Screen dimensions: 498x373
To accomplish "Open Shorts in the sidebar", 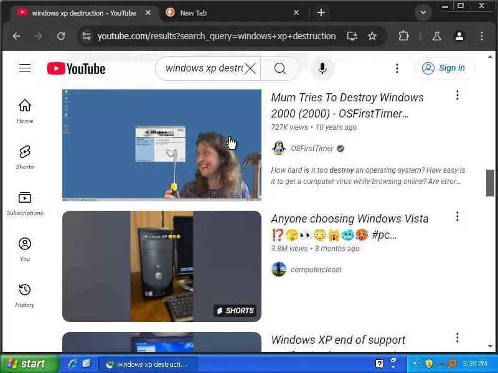I will pyautogui.click(x=25, y=157).
